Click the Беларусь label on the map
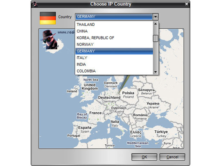The image size is (221, 166). 147,90
